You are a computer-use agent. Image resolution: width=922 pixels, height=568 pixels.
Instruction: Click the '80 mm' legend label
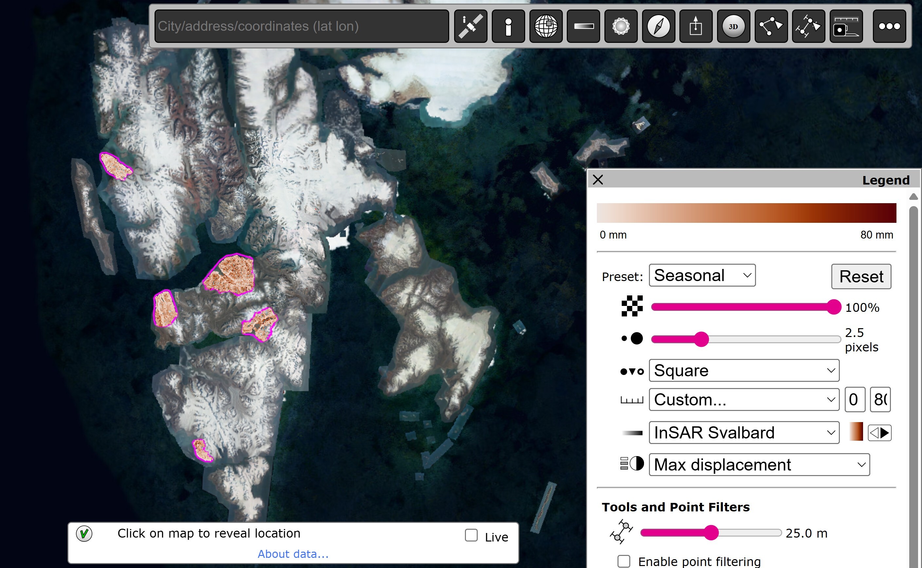877,235
